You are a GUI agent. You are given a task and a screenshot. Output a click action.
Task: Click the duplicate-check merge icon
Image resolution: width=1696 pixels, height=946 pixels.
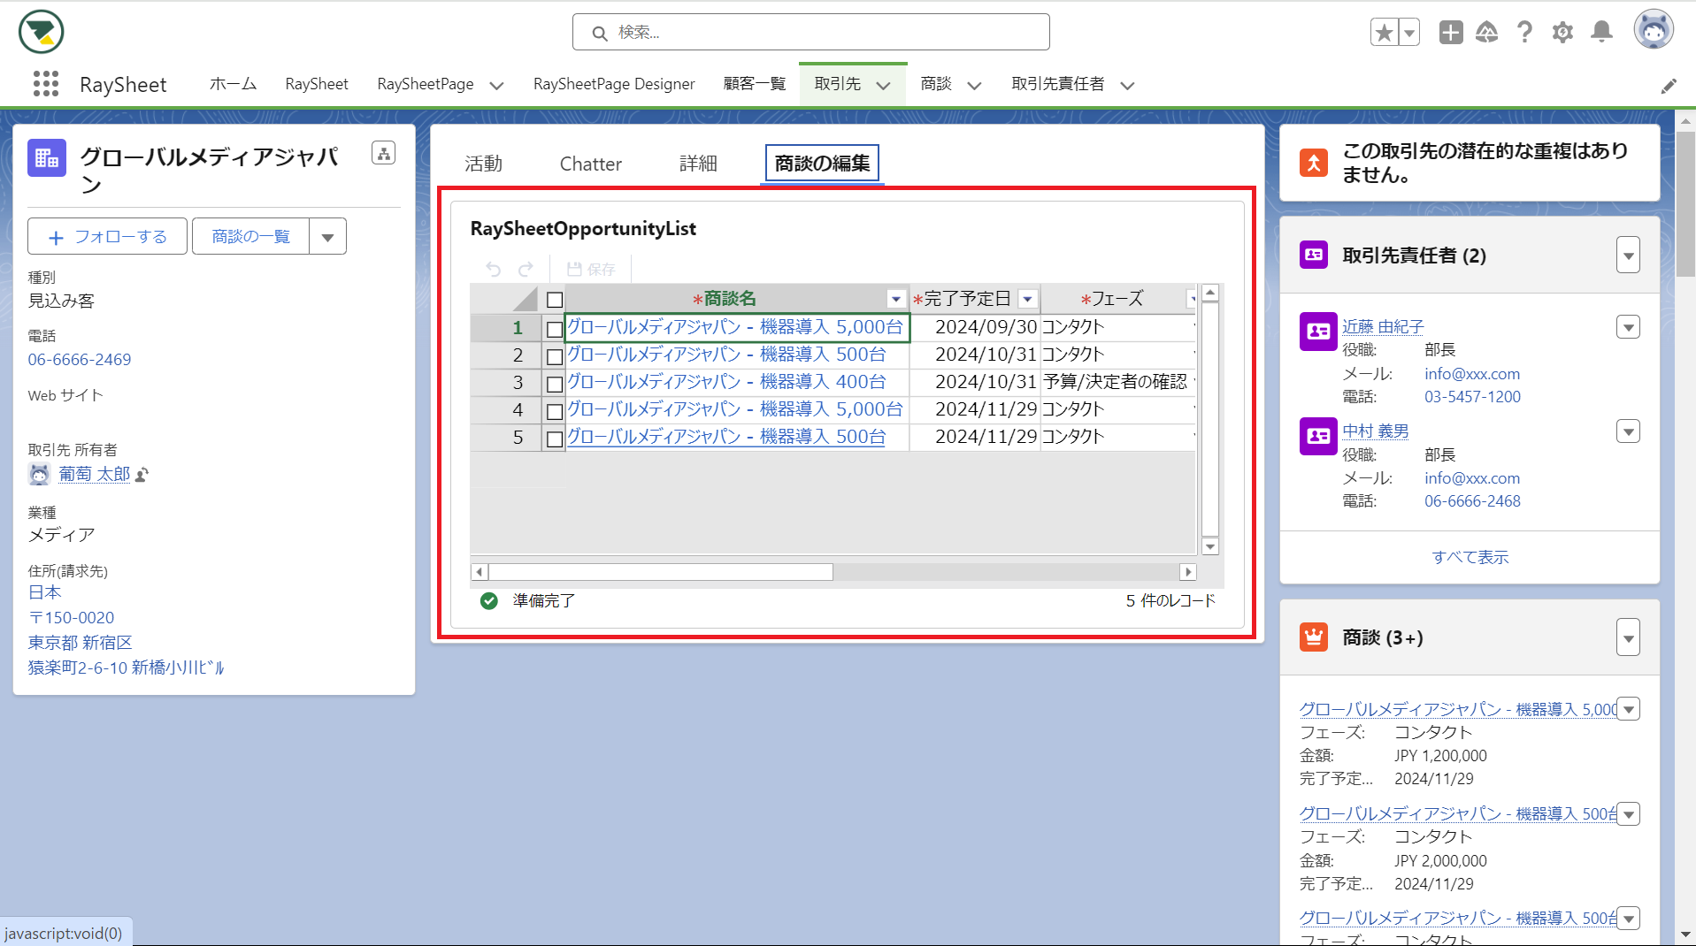(x=1314, y=163)
